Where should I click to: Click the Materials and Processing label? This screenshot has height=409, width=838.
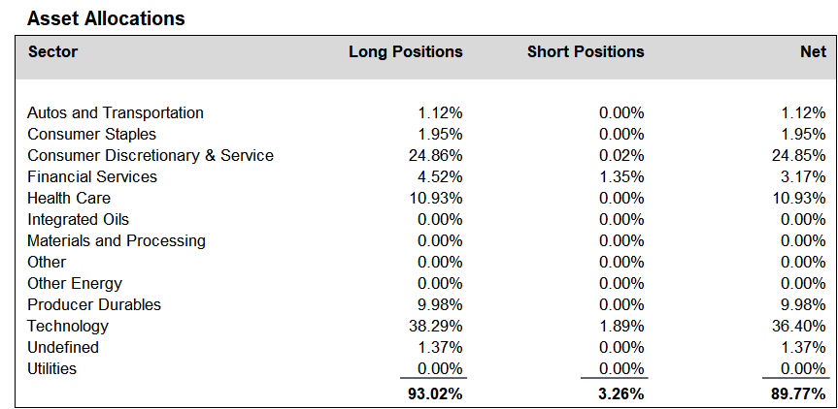[117, 241]
